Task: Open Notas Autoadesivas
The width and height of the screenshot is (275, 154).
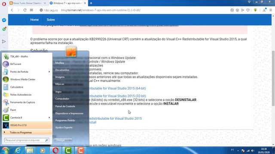Action: coord(27,95)
